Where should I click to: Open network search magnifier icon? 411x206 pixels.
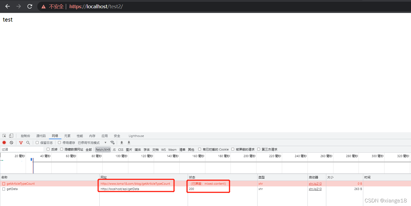(x=28, y=143)
